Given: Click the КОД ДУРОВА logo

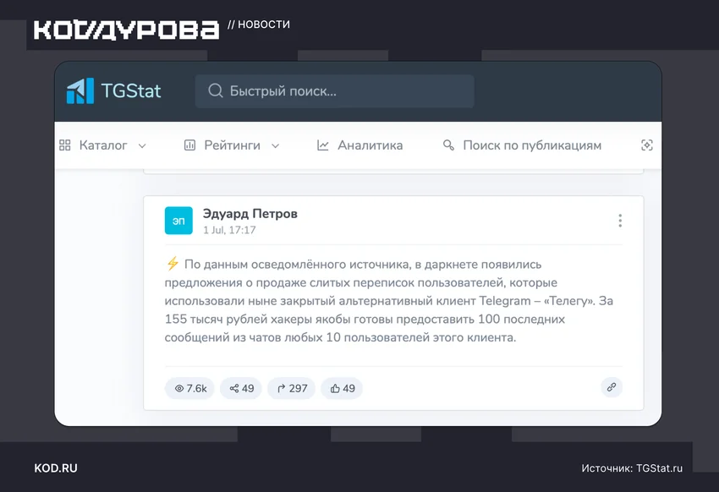Looking at the screenshot, I should click(x=126, y=30).
